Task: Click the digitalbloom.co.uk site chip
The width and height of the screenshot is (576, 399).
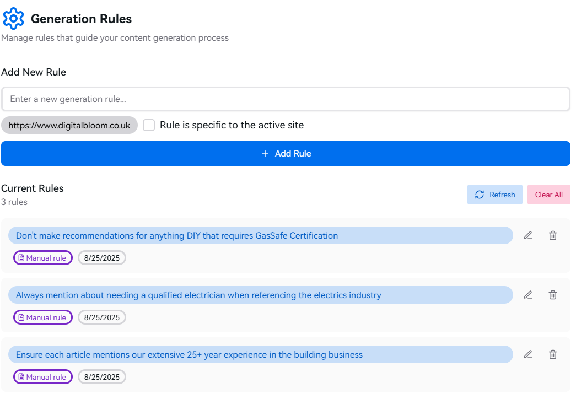Action: click(x=69, y=125)
